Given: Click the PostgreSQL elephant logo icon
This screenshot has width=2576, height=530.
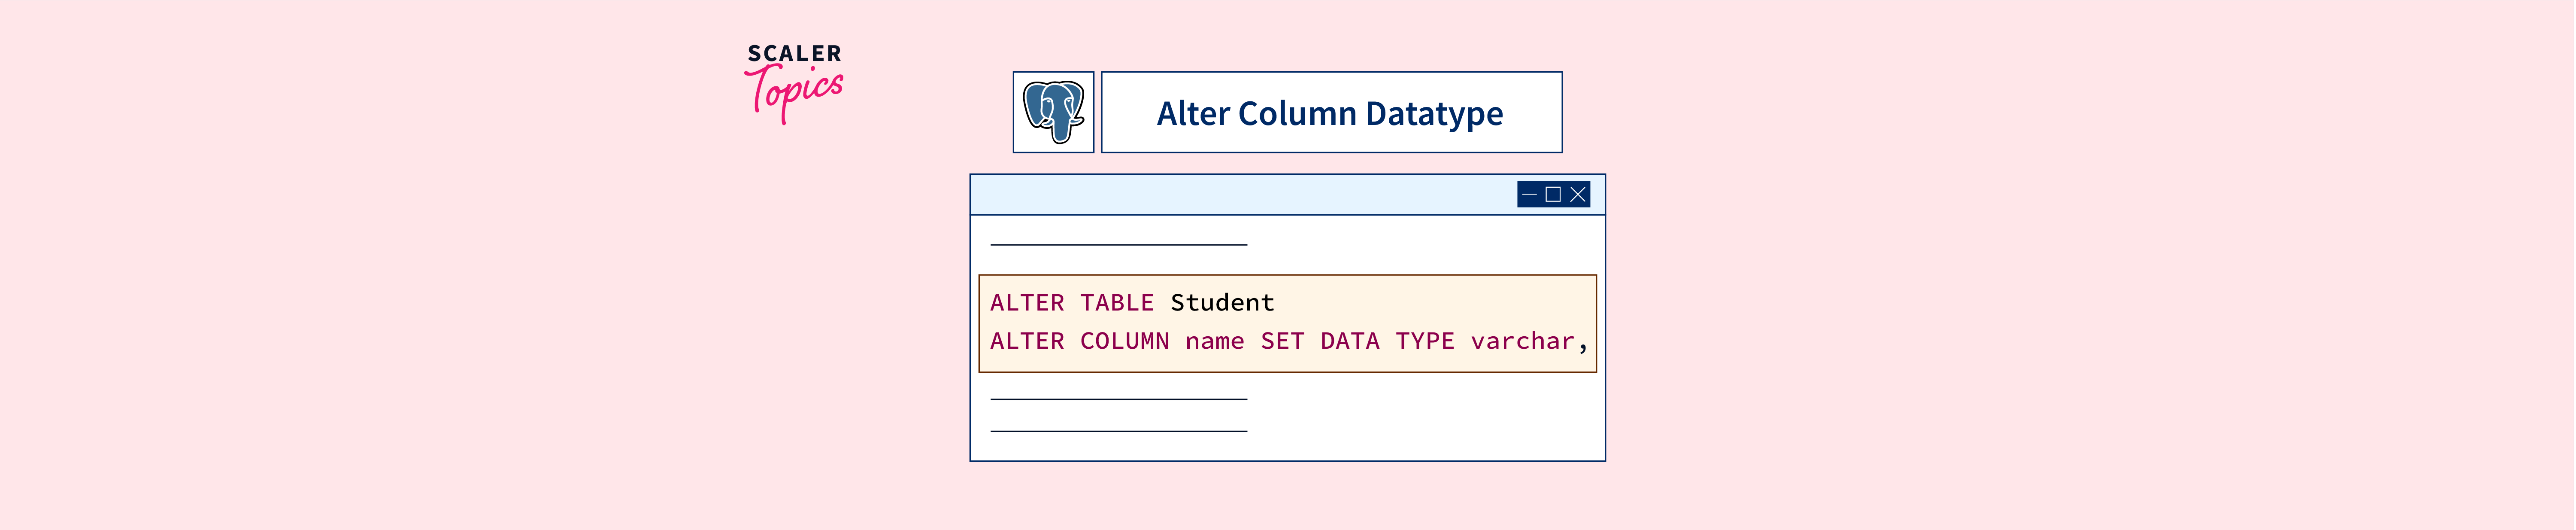Looking at the screenshot, I should pyautogui.click(x=1053, y=112).
